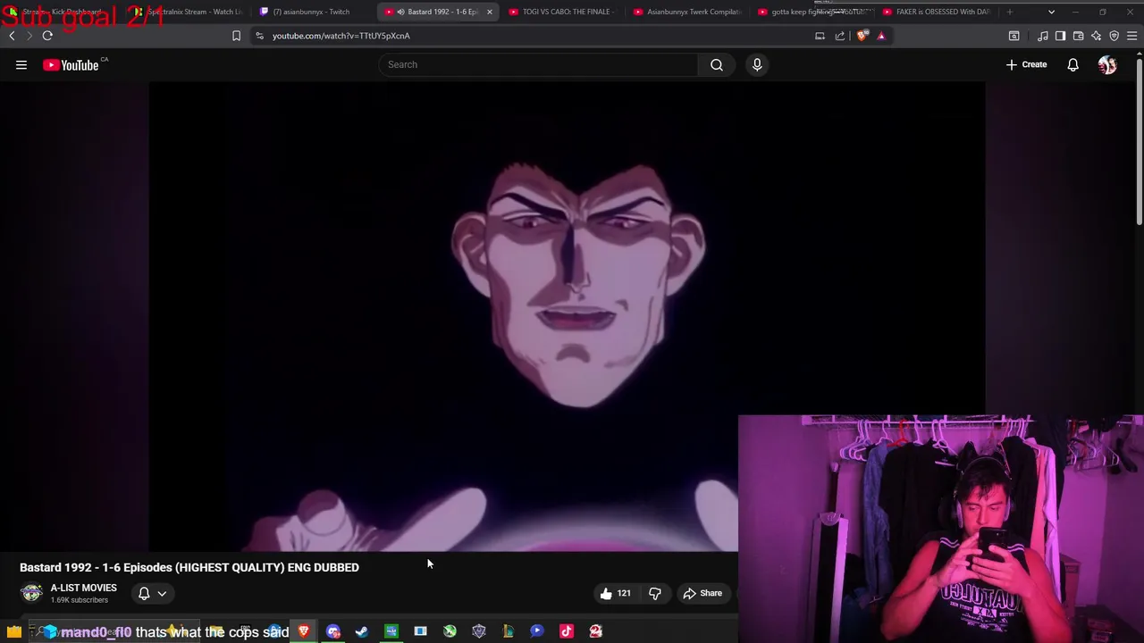Toggle the browser sidebar panel
The width and height of the screenshot is (1144, 643).
pos(1060,36)
